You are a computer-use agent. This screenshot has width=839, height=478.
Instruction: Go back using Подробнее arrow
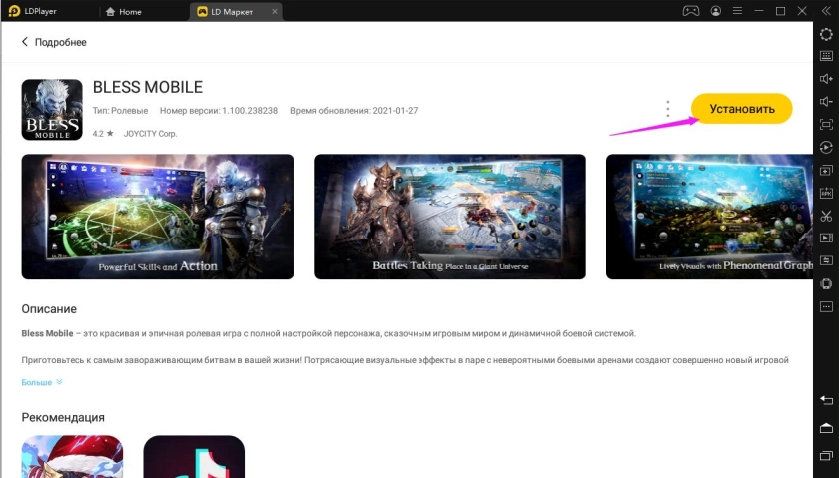tap(25, 42)
